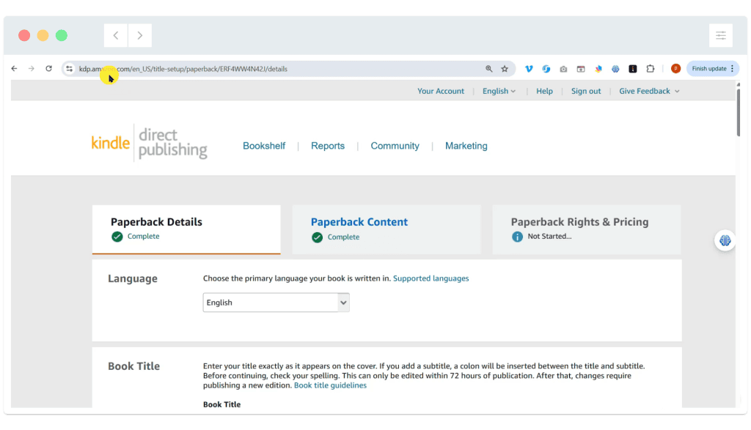The height and width of the screenshot is (430, 751).
Task: Expand the Give Feedback dropdown
Action: pos(649,91)
